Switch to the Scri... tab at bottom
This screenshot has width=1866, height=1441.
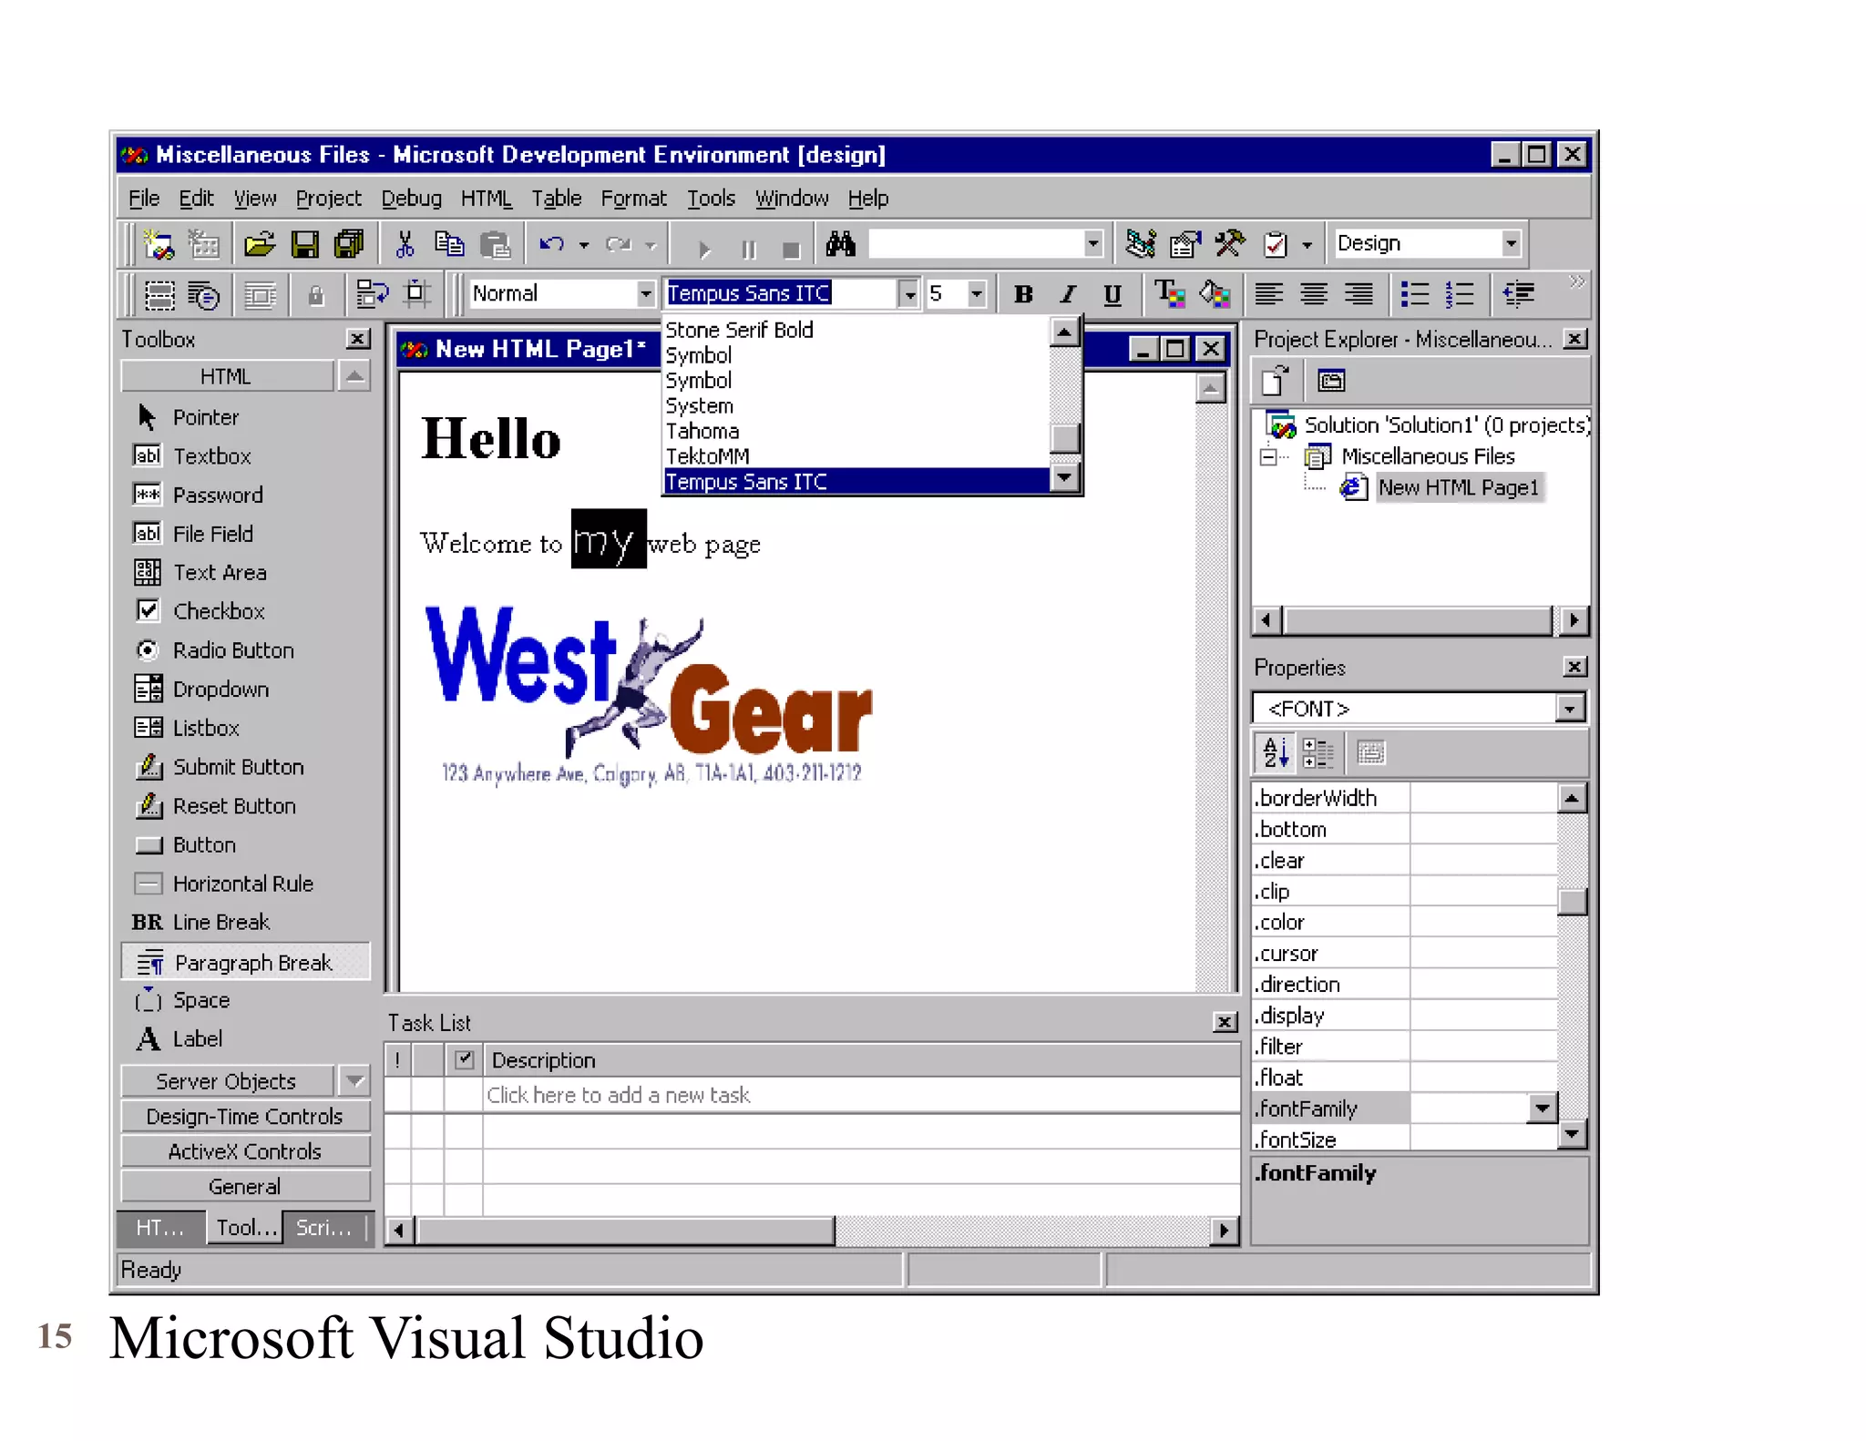tap(323, 1228)
